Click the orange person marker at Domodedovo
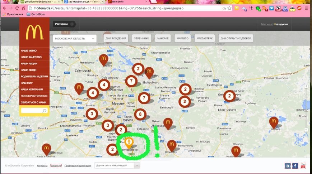 tap(129, 142)
